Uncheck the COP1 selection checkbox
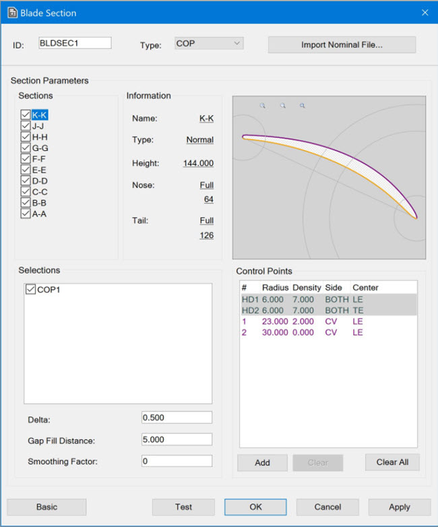 [30, 289]
